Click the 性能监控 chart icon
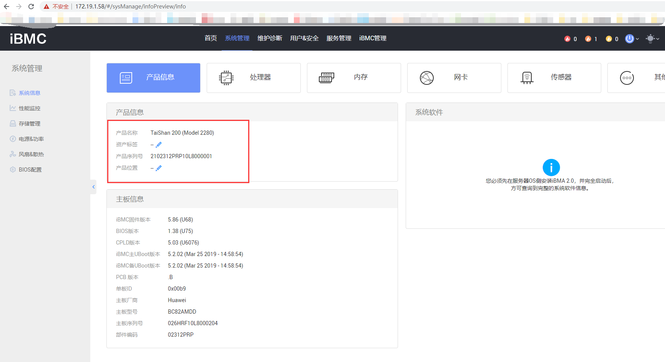This screenshot has width=665, height=362. 13,108
